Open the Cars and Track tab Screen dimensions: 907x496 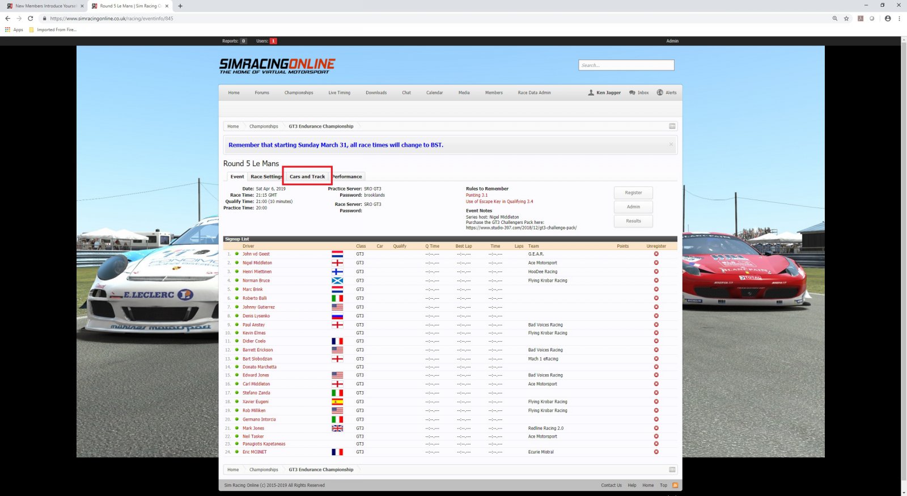pyautogui.click(x=307, y=176)
